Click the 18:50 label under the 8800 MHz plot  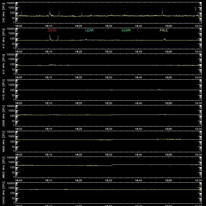pyautogui.click(x=168, y=181)
